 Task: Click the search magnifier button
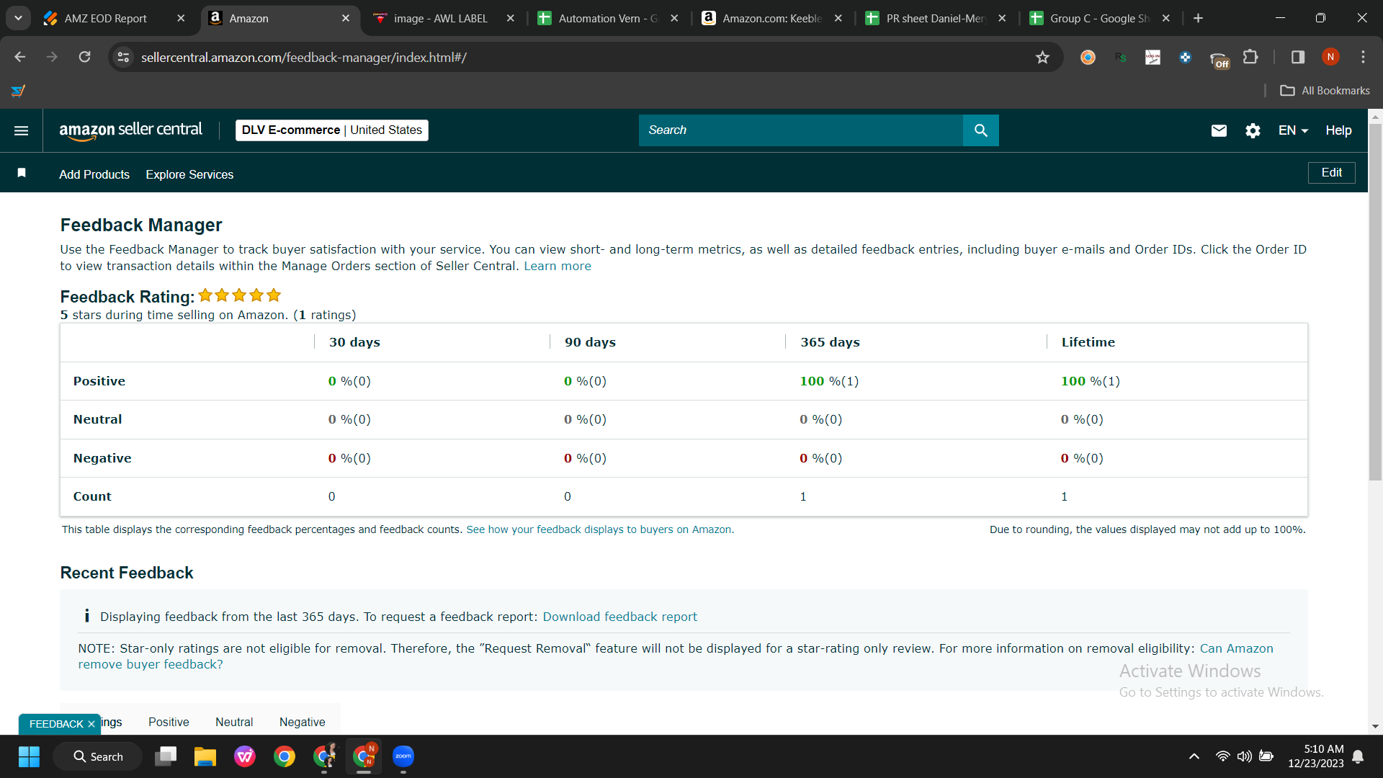pyautogui.click(x=980, y=130)
